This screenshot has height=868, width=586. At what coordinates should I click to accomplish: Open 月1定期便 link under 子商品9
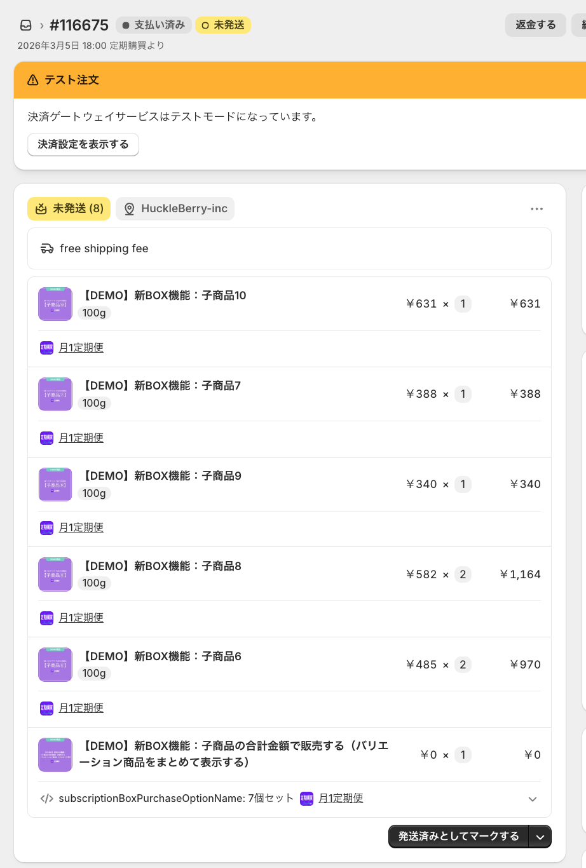click(81, 527)
